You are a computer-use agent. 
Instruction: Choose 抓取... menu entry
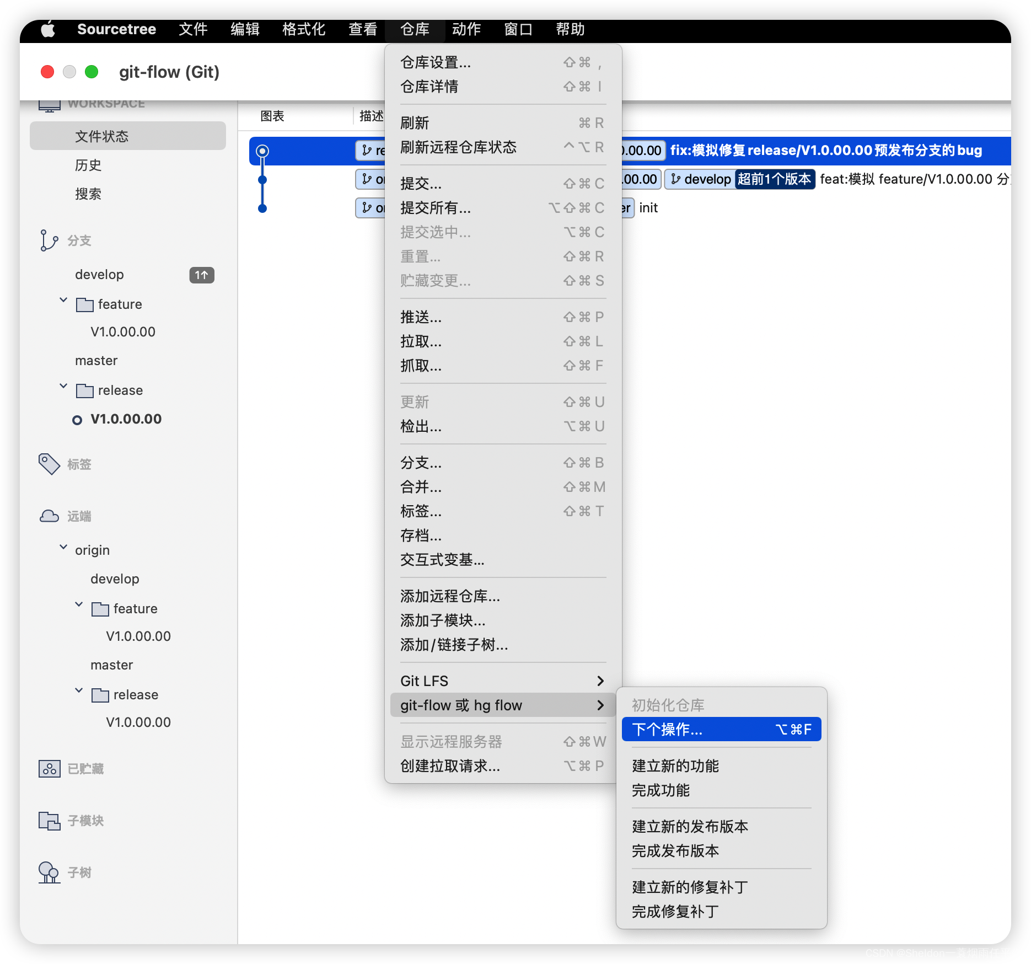pos(503,366)
